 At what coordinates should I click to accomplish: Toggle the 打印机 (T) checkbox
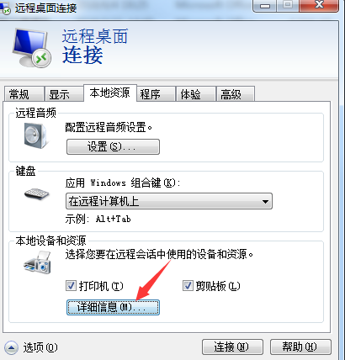[71, 286]
